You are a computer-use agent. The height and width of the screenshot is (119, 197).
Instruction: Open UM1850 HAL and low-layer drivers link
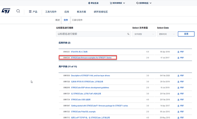(x=91, y=75)
